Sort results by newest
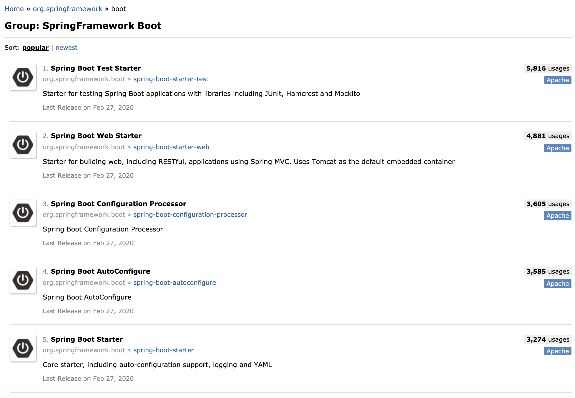The image size is (575, 398). (66, 48)
